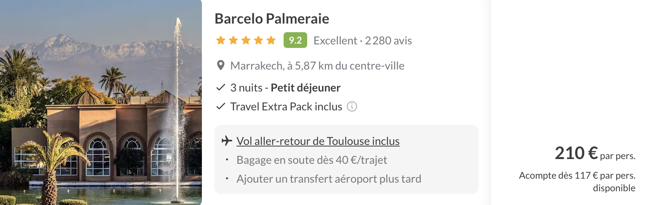Open the Vol aller-retour de Toulouse link
Screen dimensions: 645x205
tap(318, 141)
